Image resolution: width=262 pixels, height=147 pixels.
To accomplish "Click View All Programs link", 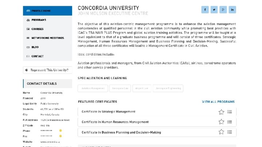I will coord(218,102).
